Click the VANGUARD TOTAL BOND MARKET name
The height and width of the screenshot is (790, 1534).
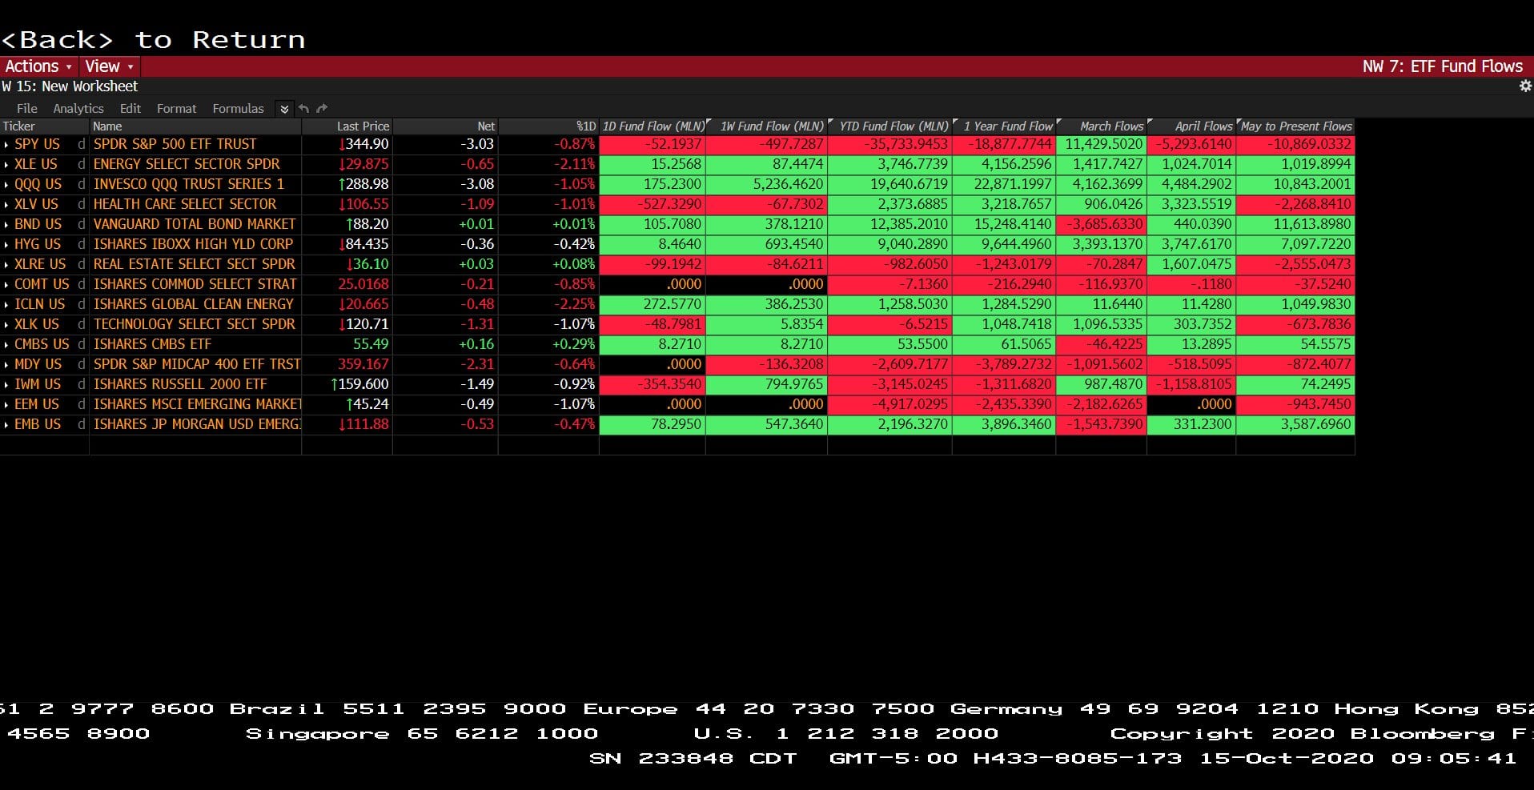click(195, 224)
